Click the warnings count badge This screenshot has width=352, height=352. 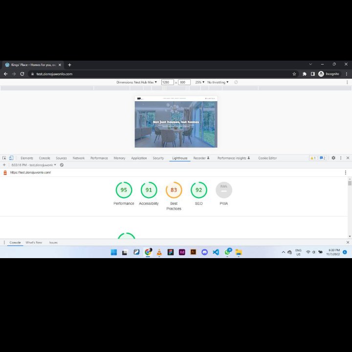pyautogui.click(x=313, y=158)
